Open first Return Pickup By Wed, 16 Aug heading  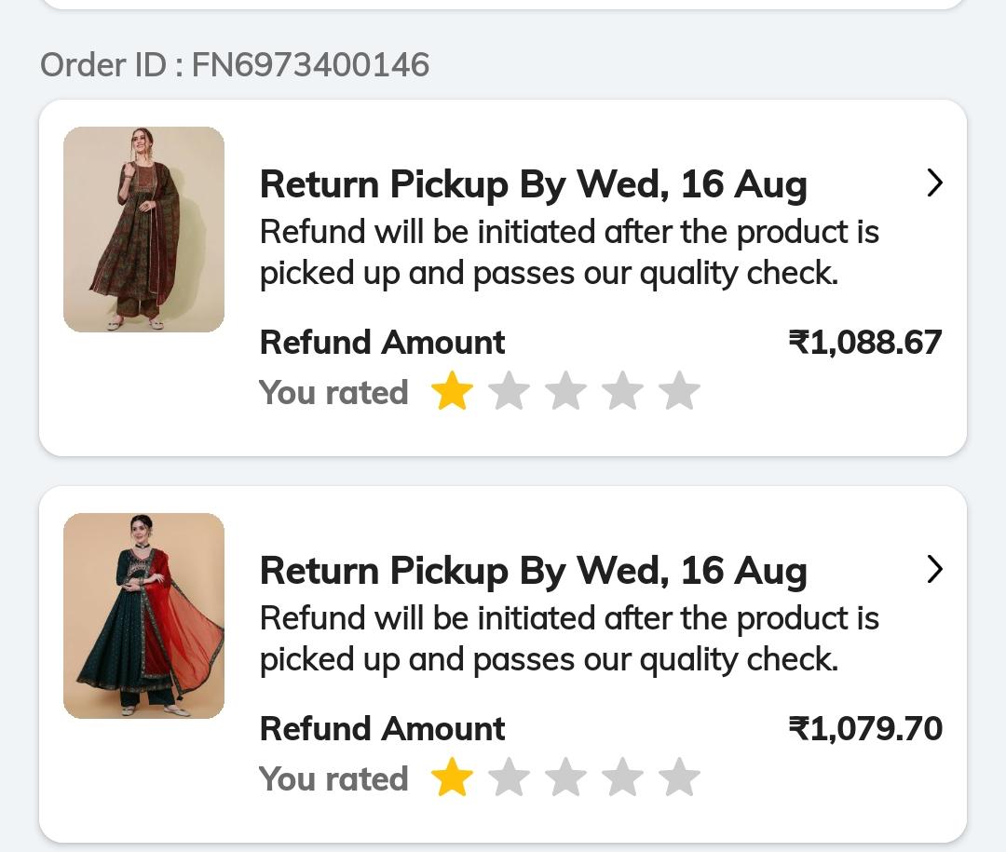(533, 184)
